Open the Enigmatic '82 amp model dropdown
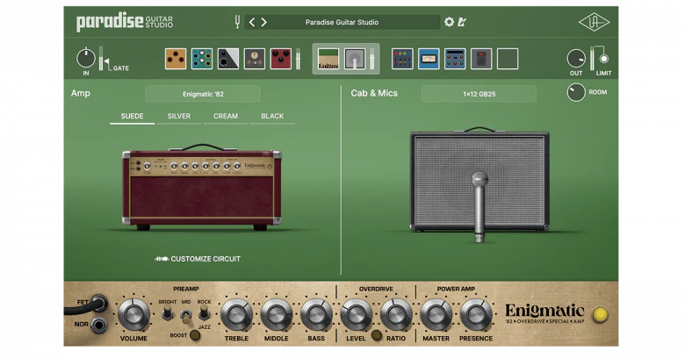685x358 pixels. (x=203, y=94)
